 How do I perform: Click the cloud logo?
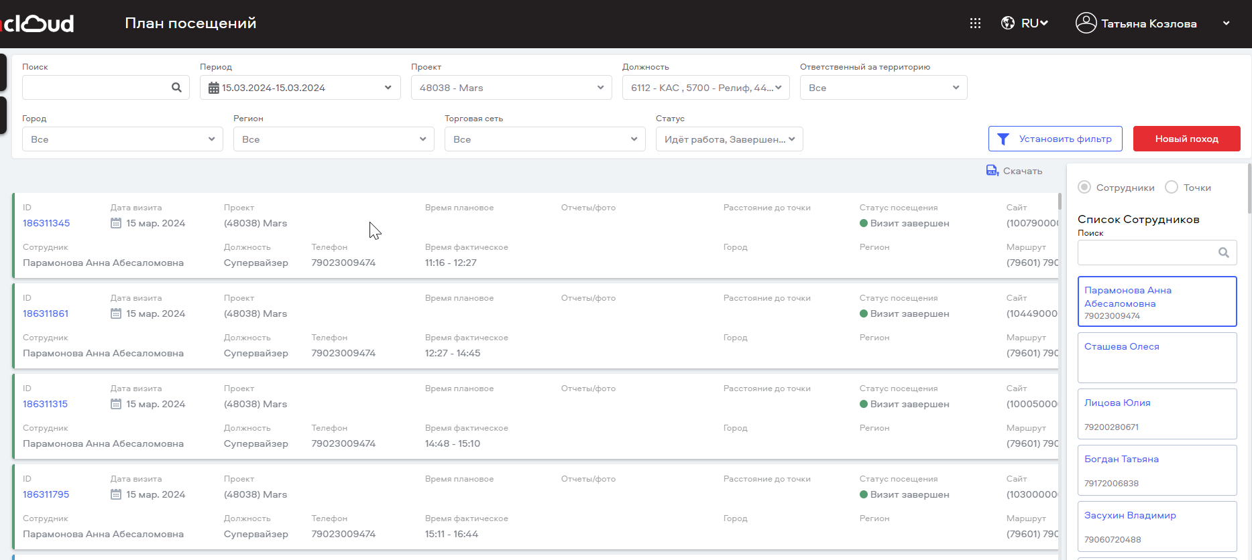38,23
